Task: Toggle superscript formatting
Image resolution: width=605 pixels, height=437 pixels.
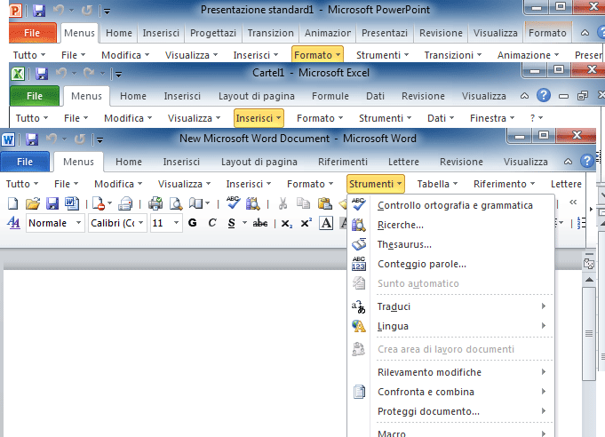Action: 306,223
